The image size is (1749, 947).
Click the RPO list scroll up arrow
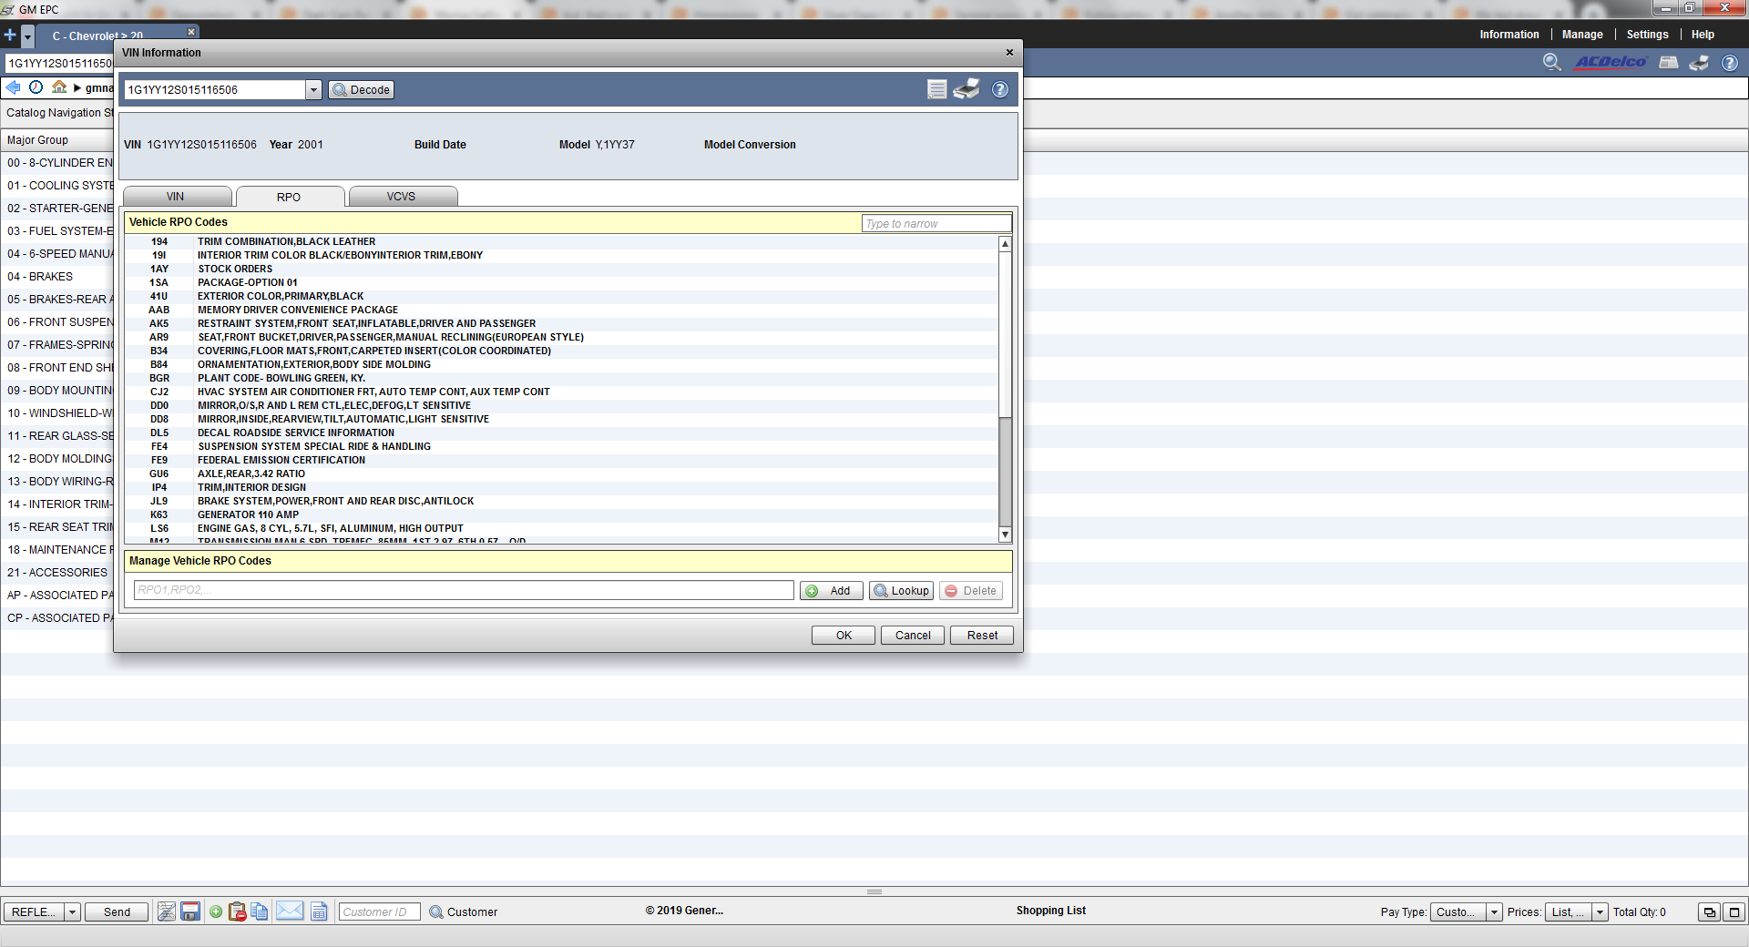point(1005,243)
